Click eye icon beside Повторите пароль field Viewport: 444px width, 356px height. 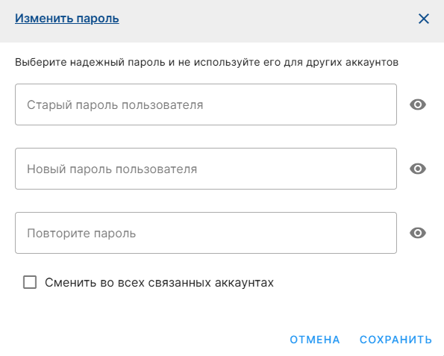(x=418, y=233)
